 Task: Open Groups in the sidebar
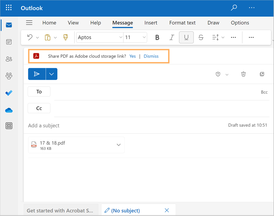coord(9,76)
